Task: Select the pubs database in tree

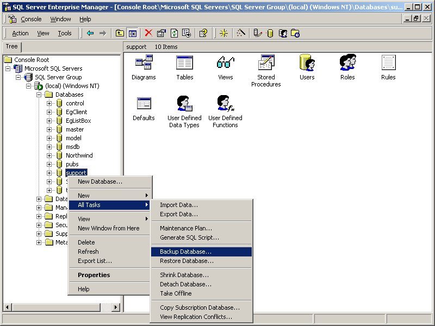Action: 72,164
